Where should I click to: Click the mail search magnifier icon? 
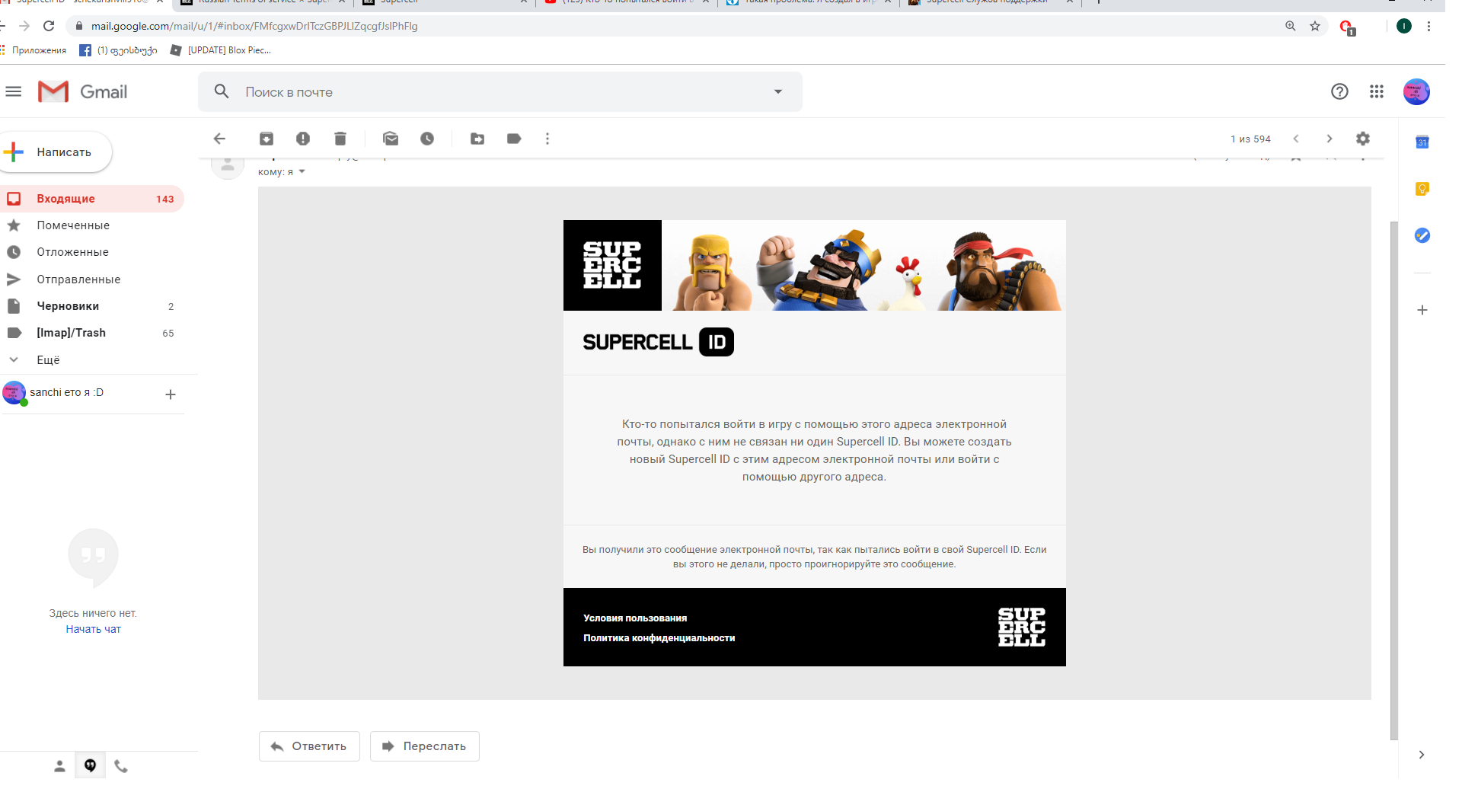pyautogui.click(x=222, y=91)
